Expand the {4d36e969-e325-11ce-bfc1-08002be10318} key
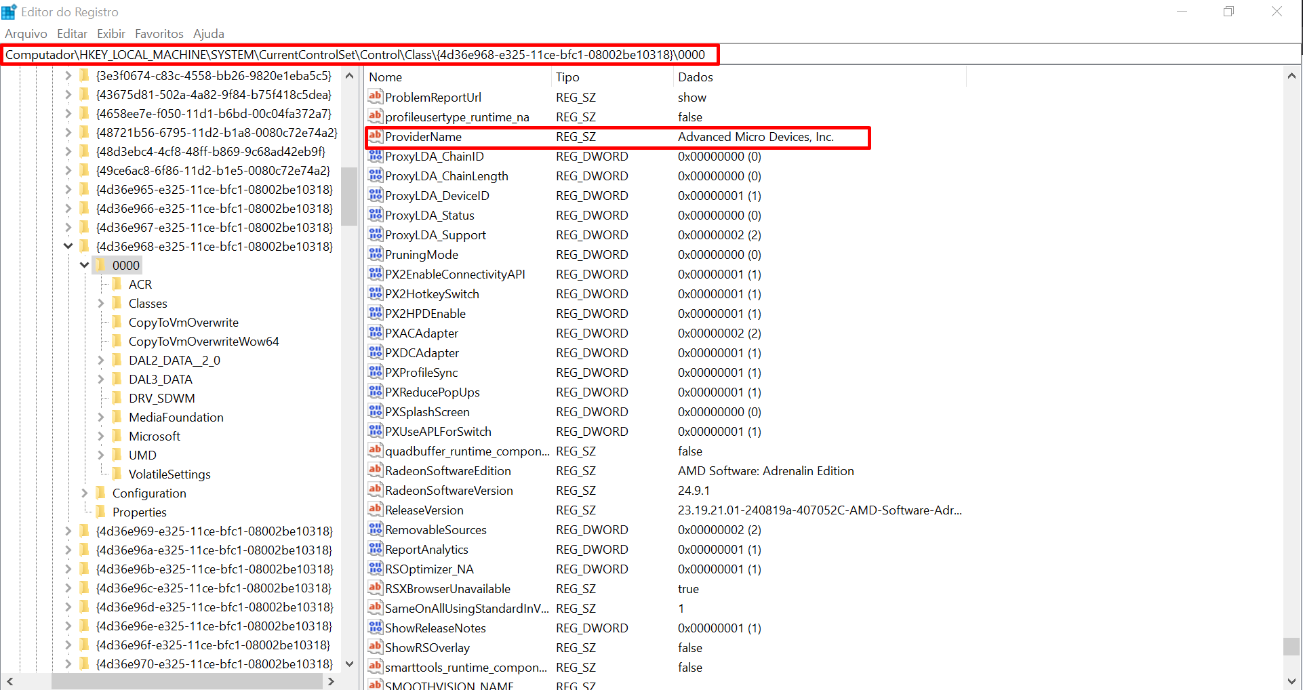 (x=68, y=531)
